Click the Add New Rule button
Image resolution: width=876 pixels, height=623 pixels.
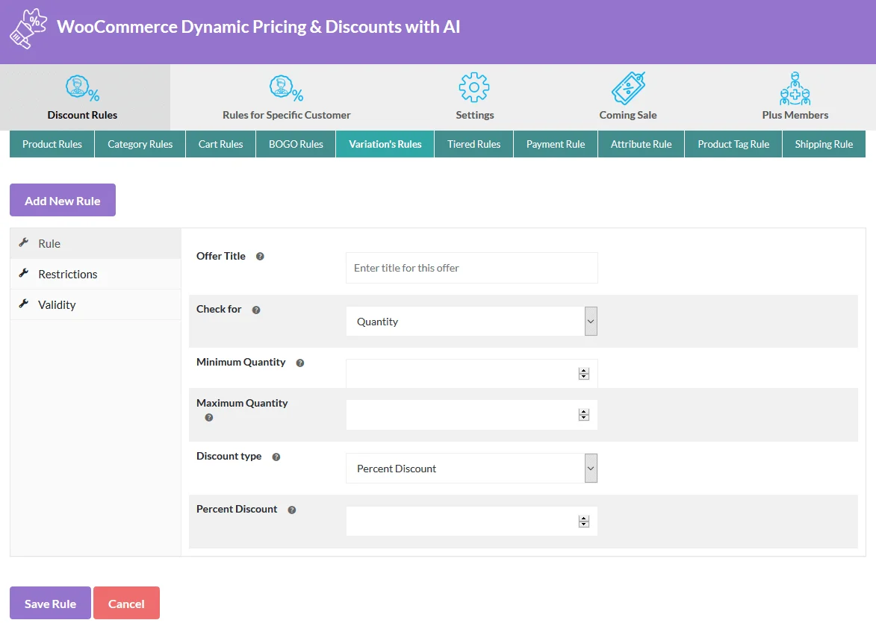(x=62, y=200)
